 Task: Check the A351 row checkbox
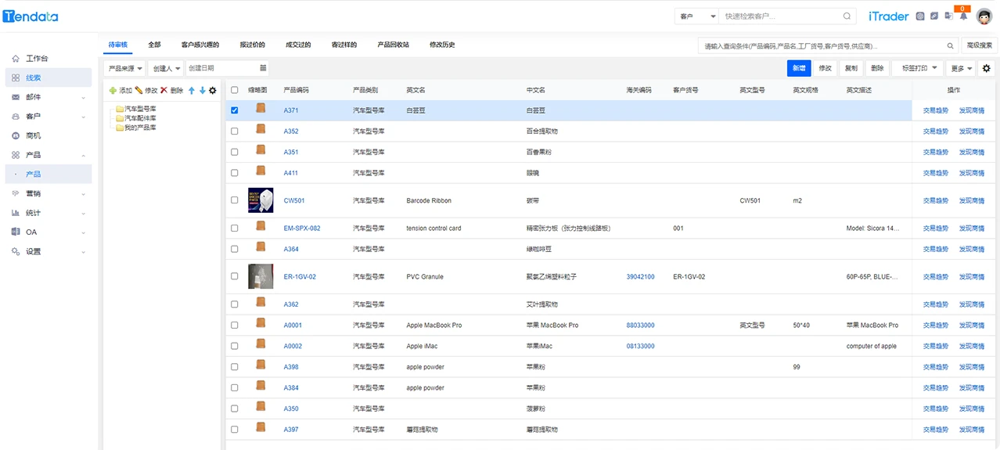pos(235,152)
